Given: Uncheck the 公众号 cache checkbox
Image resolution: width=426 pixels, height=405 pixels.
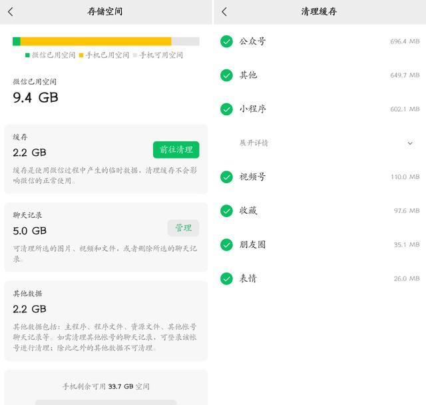Looking at the screenshot, I should click(x=226, y=41).
